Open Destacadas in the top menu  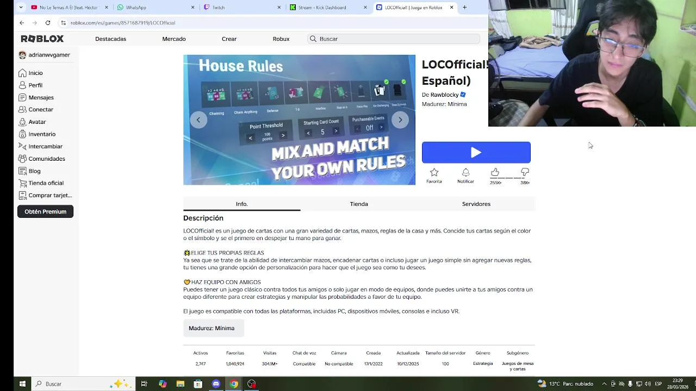pos(110,39)
